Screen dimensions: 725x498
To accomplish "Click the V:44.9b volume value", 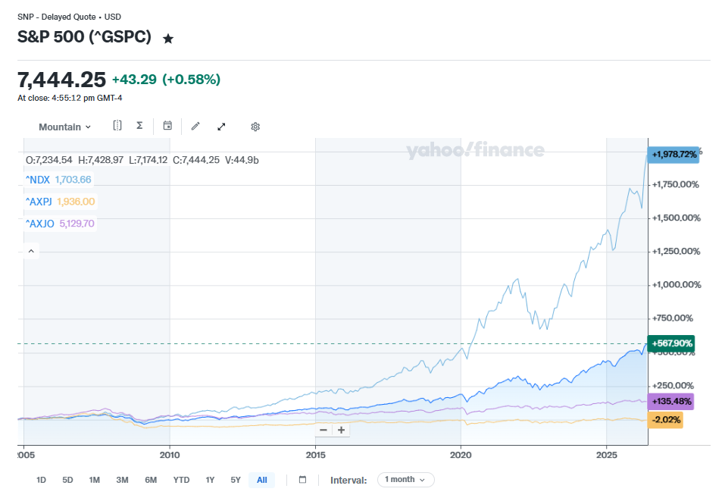I will [242, 160].
